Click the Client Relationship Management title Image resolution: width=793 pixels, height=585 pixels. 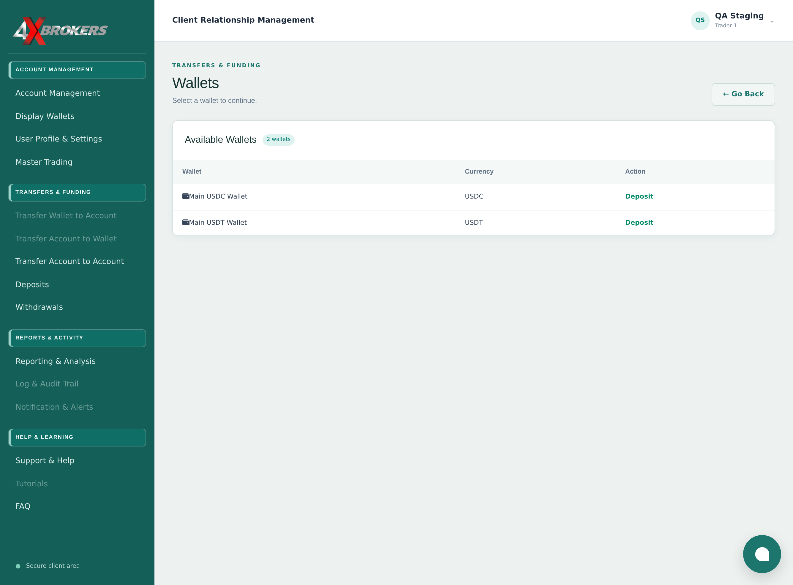(243, 20)
